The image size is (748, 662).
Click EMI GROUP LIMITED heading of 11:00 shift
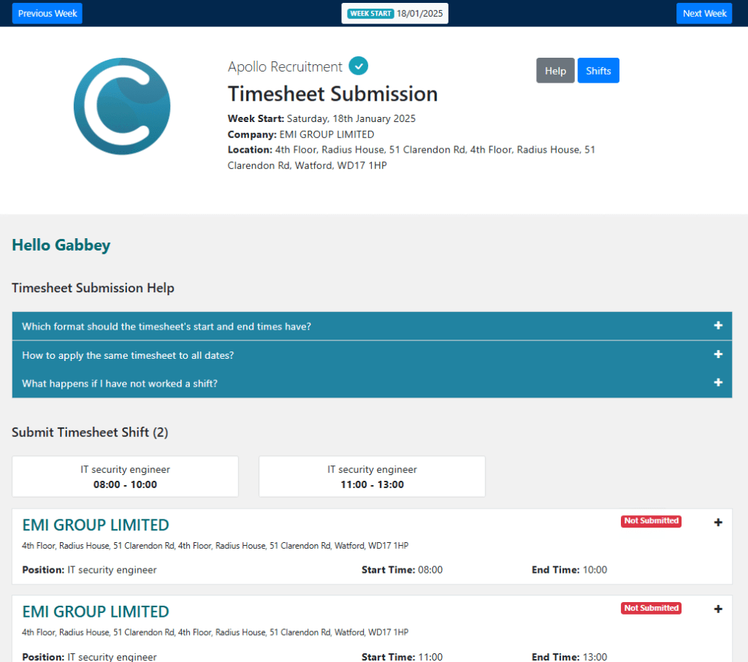pyautogui.click(x=96, y=612)
